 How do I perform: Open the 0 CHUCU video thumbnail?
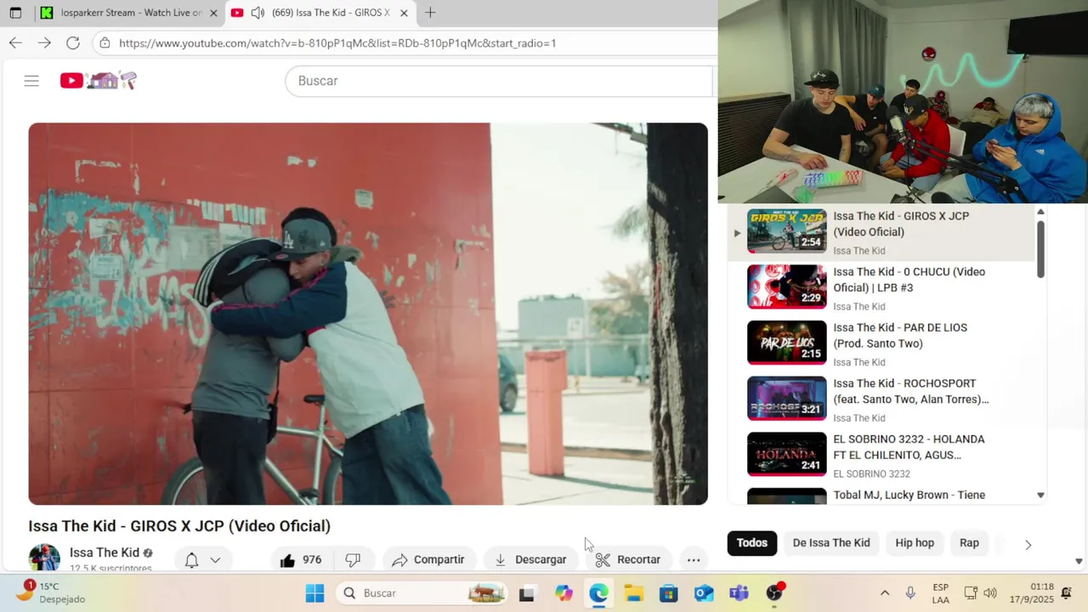point(786,286)
